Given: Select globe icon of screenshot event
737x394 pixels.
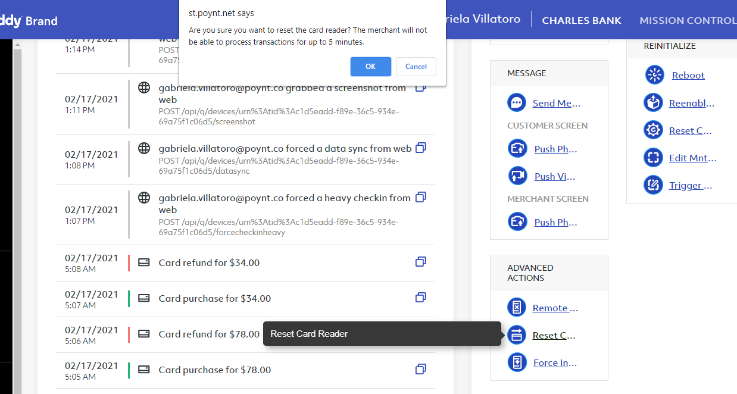Looking at the screenshot, I should click(x=144, y=88).
